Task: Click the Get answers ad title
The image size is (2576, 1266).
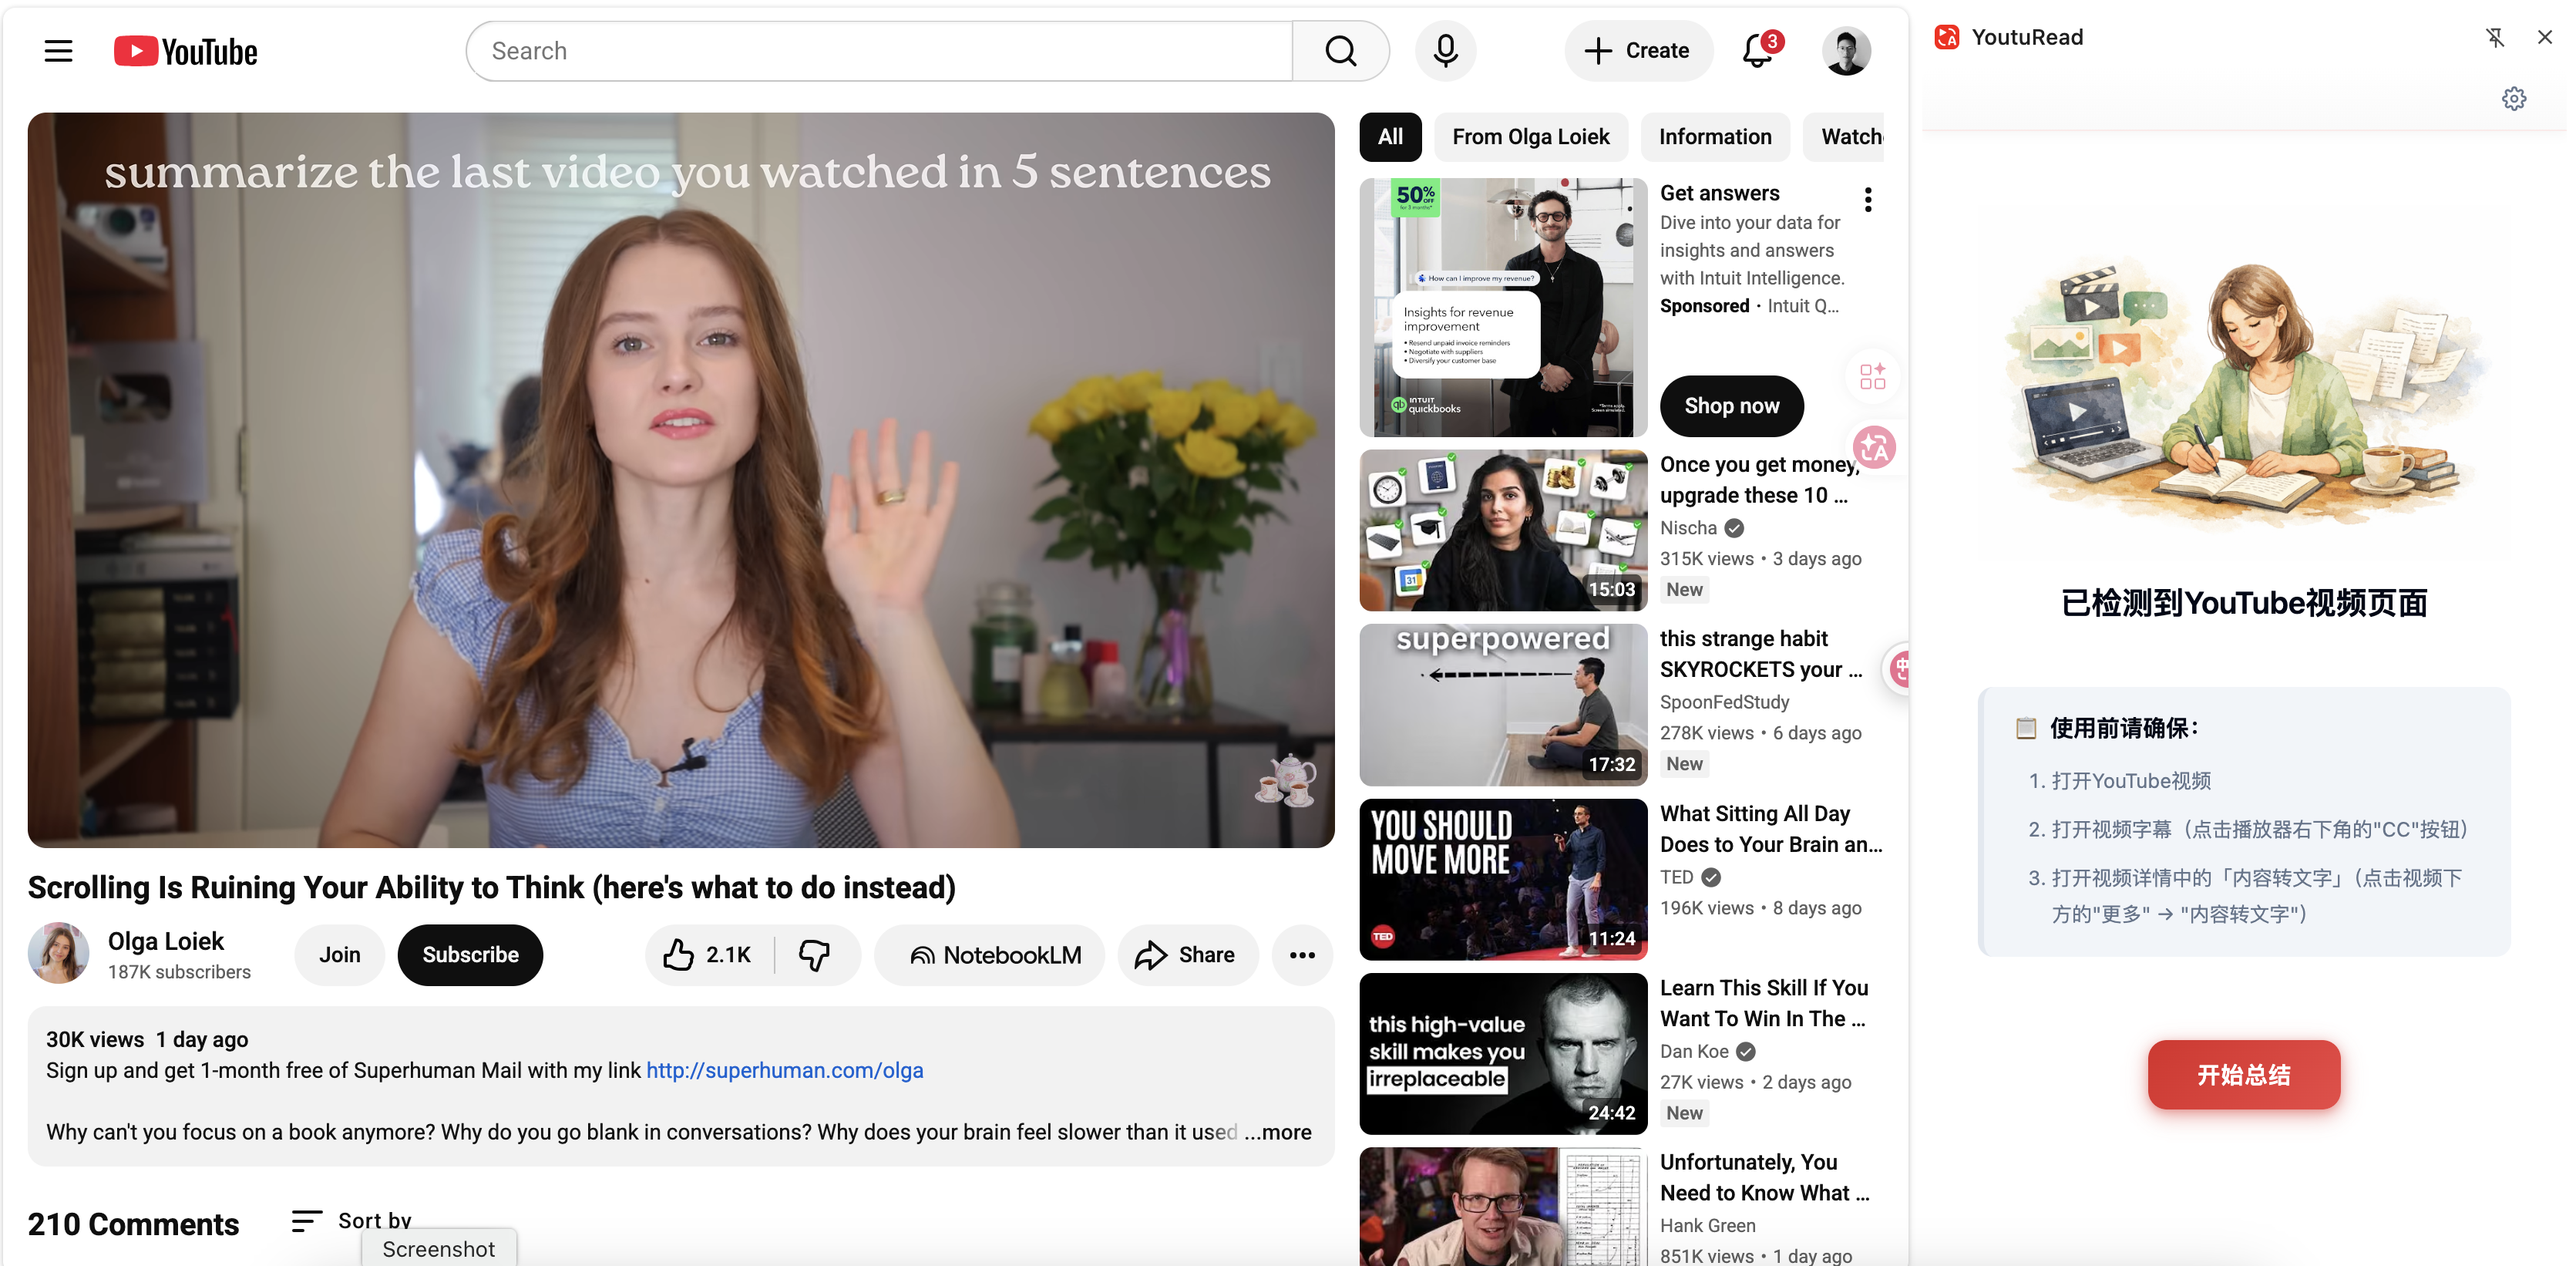Action: tap(1719, 193)
